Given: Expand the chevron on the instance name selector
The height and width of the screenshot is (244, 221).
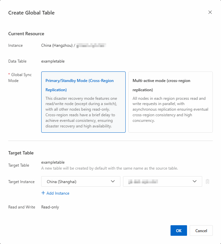Looking at the screenshot, I should pyautogui.click(x=195, y=181).
